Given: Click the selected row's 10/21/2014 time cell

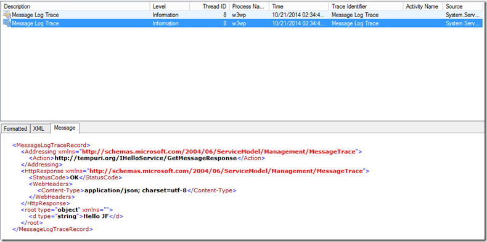Looking at the screenshot, I should 298,23.
